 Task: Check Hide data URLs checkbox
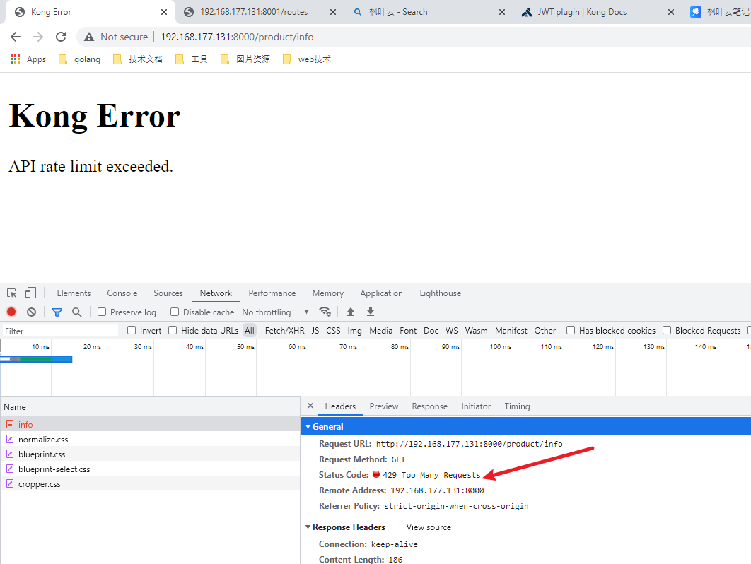point(173,330)
